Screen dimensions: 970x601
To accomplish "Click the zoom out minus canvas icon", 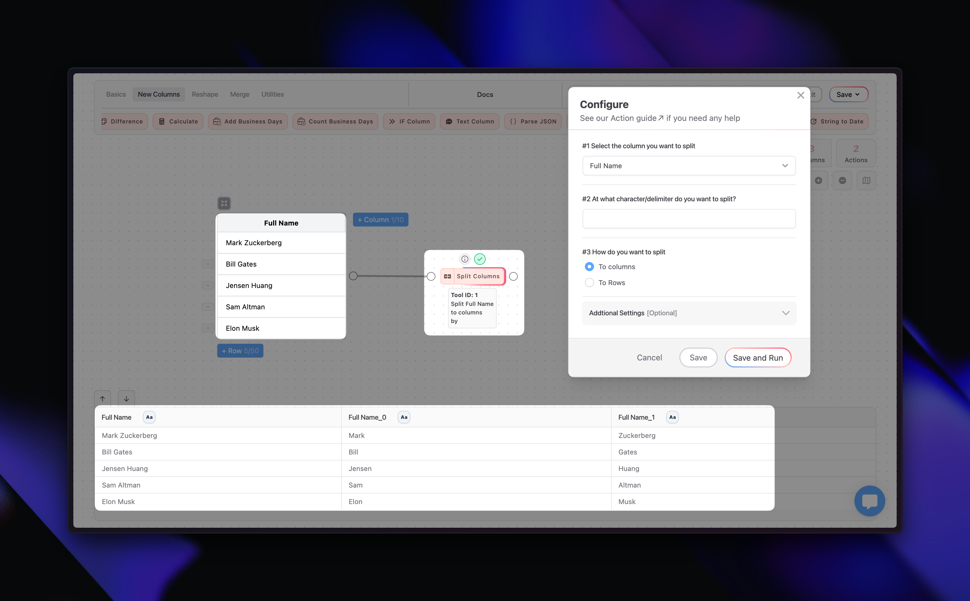I will tap(842, 180).
